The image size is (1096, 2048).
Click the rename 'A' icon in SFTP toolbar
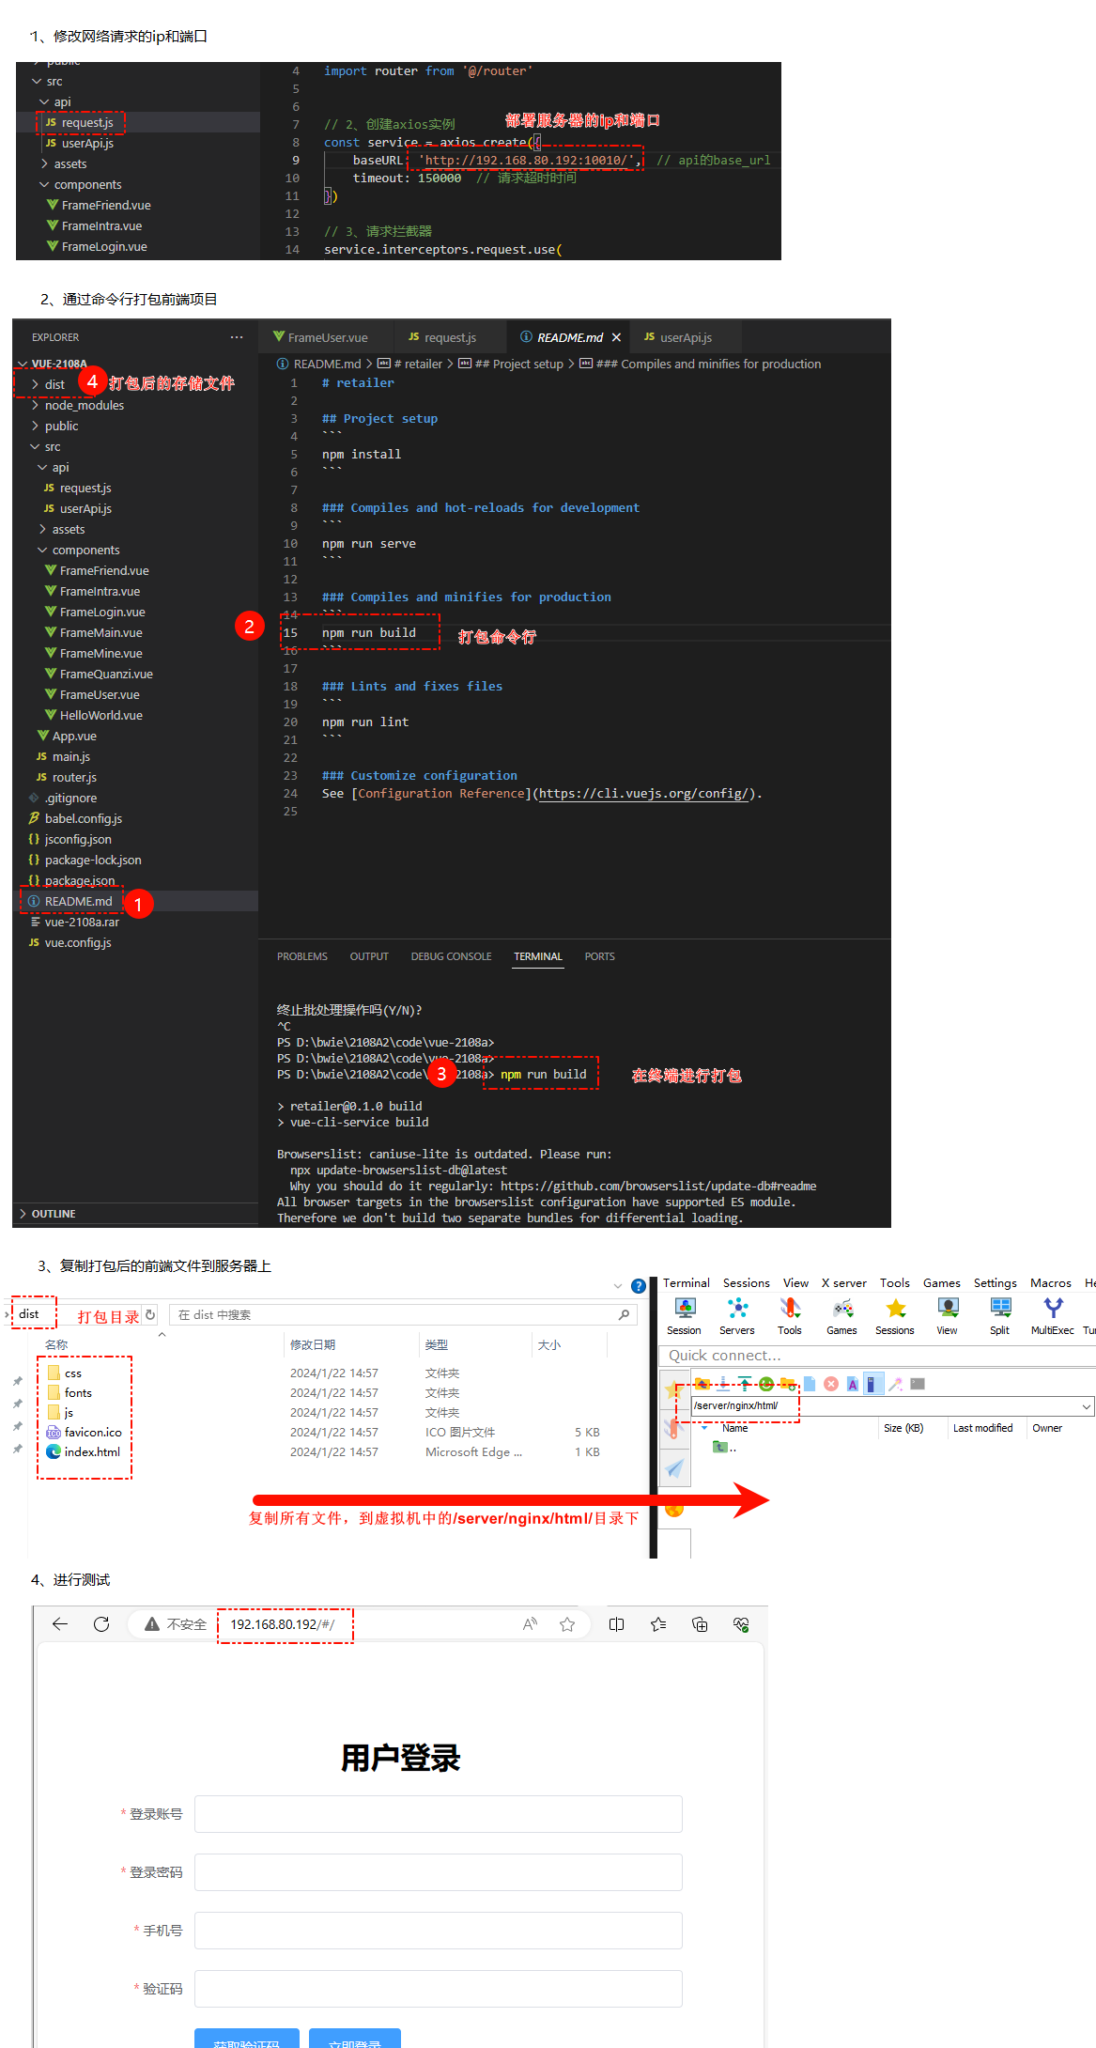pos(853,1384)
